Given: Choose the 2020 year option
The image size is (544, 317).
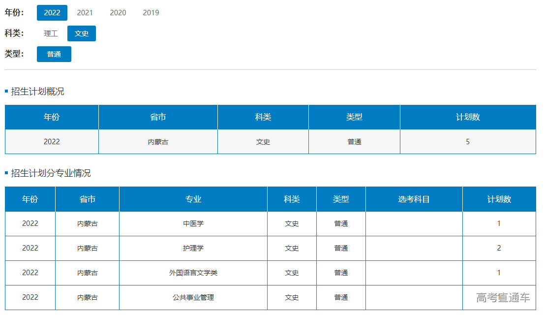Looking at the screenshot, I should point(118,13).
